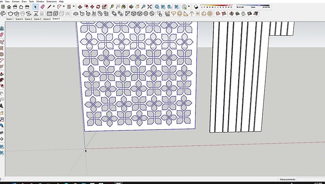Select the Tape Measure tool

pyautogui.click(x=112, y=7)
